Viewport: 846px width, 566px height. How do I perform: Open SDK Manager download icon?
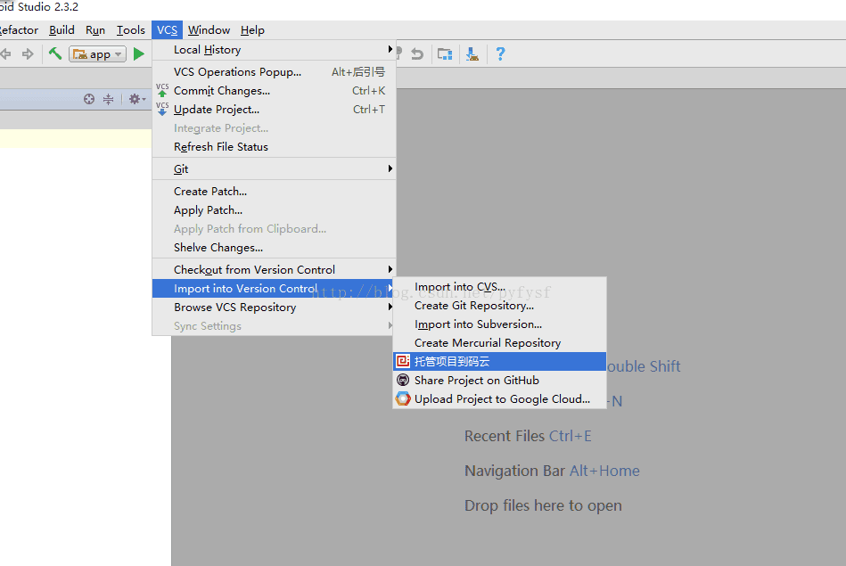pyautogui.click(x=472, y=54)
